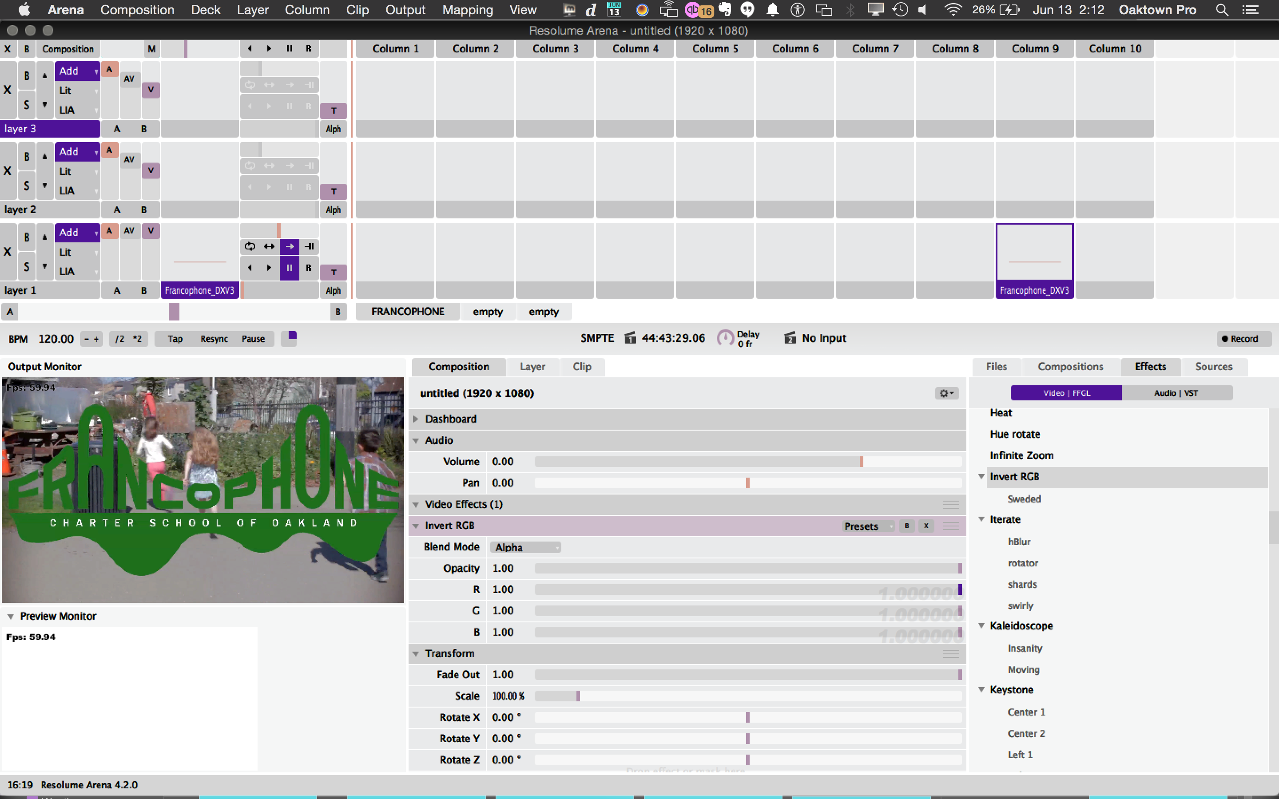Click the play-once-and-hold icon on layer 1

310,246
